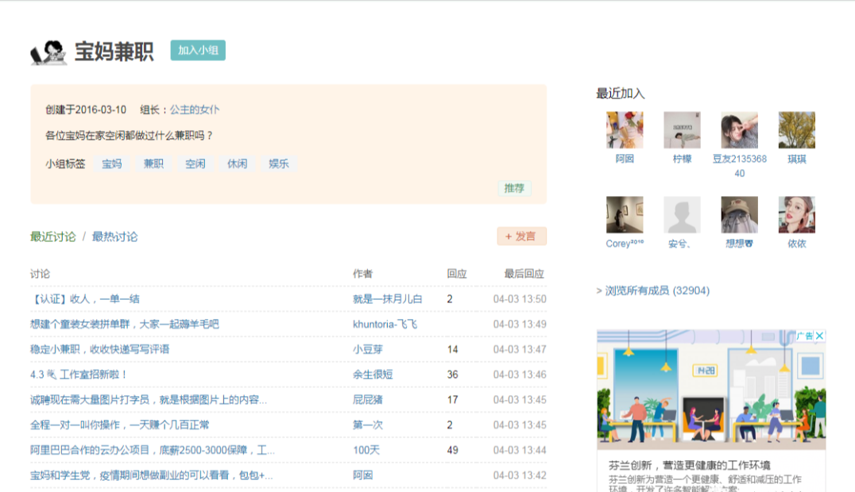
Task: Click the 回应 column header
Action: [x=456, y=274]
